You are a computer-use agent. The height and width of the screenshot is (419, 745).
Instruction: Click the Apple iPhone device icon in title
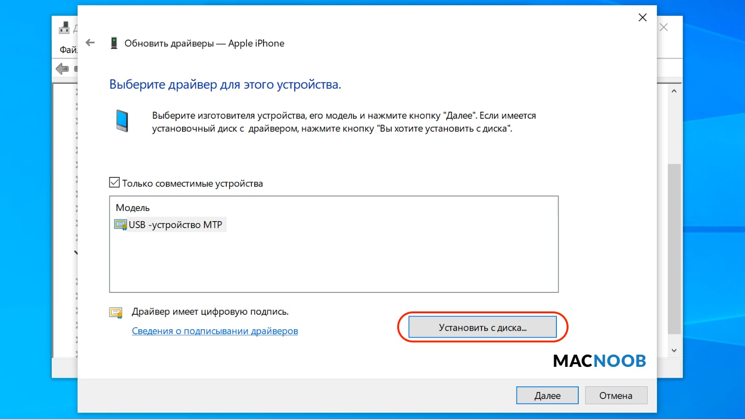(114, 43)
